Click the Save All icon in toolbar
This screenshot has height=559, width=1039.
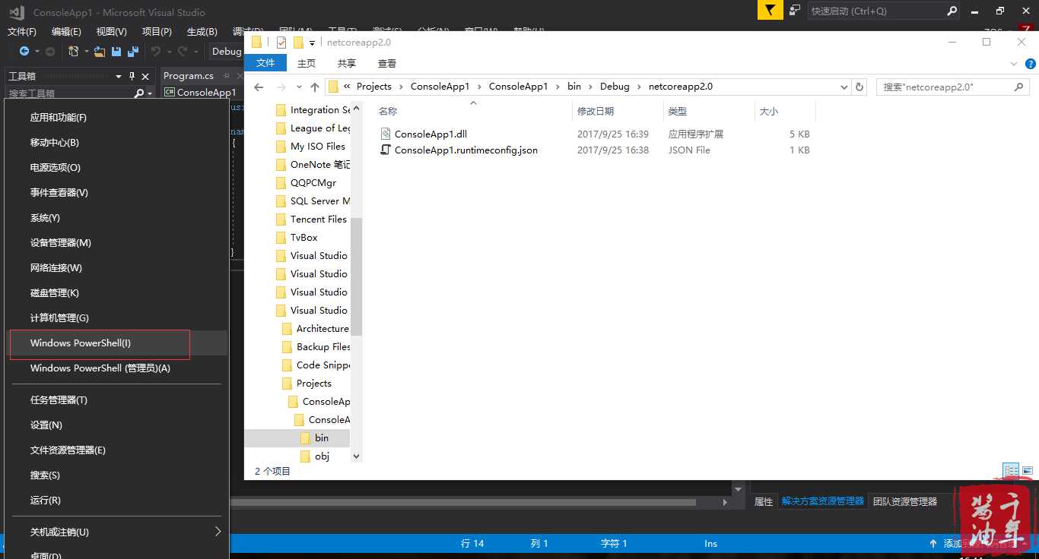(132, 52)
